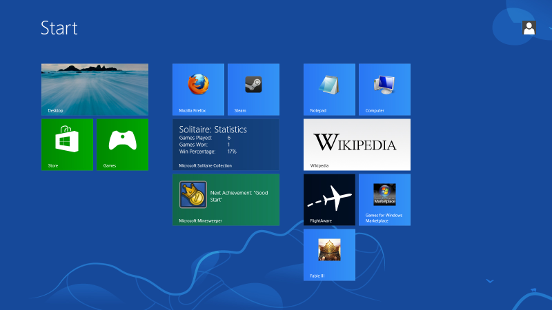Open the Computer tile

(x=384, y=90)
